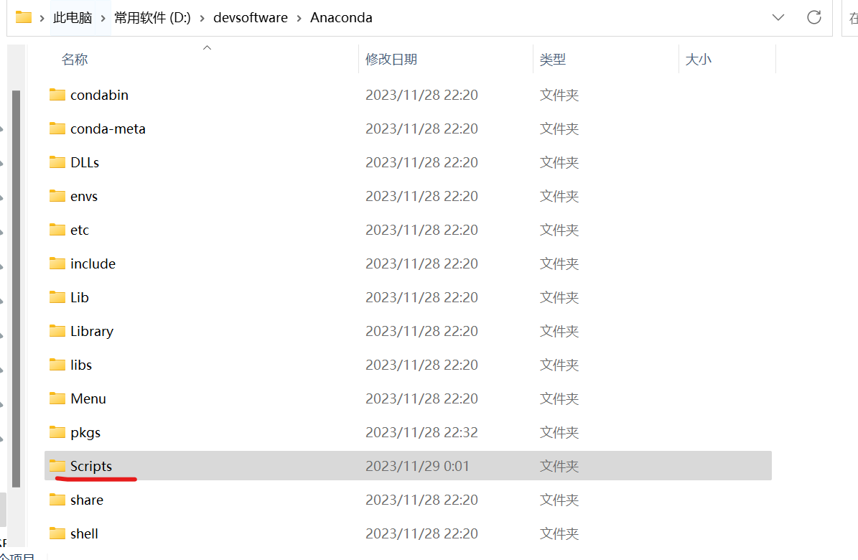Click the etc folder icon
The image size is (858, 560).
pos(57,230)
